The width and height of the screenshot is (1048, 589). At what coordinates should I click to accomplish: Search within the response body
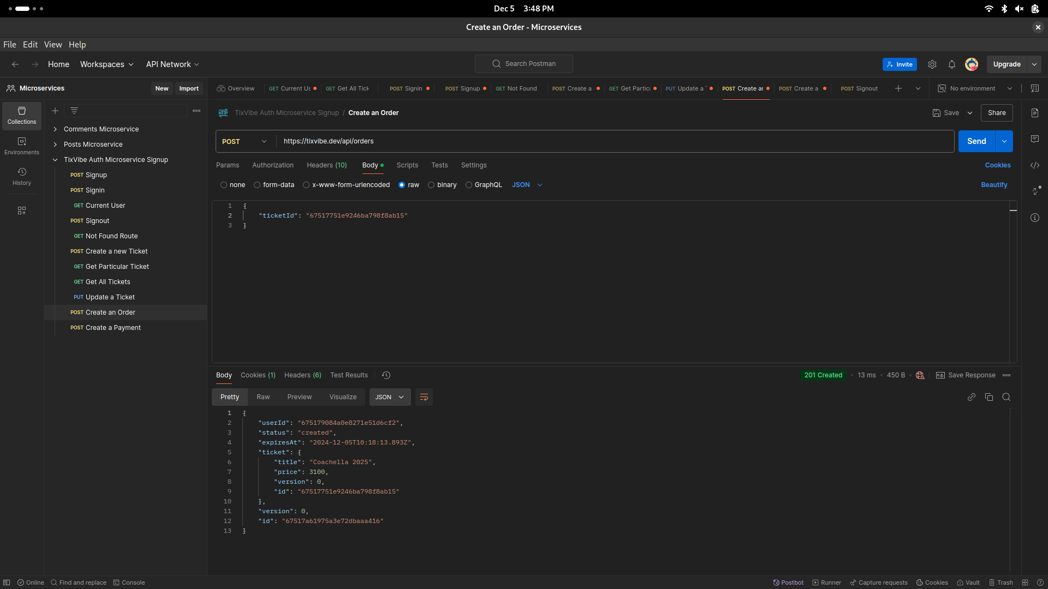coord(1007,397)
